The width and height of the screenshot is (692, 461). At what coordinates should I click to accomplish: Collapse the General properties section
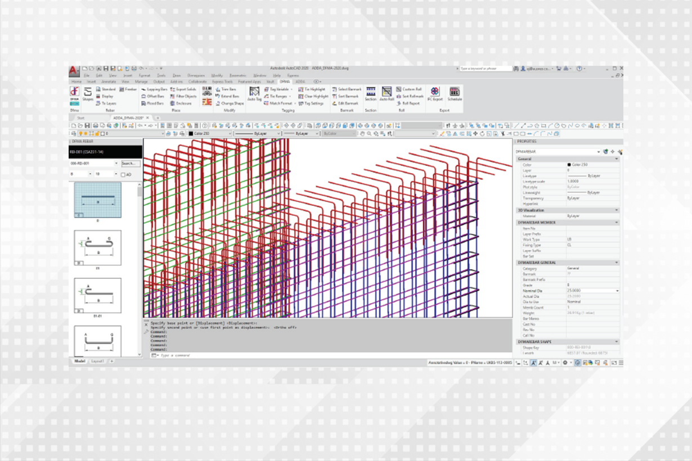coord(617,159)
